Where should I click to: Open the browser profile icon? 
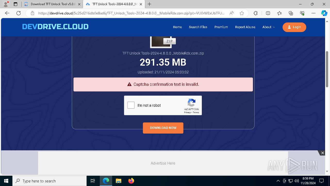click(6, 4)
